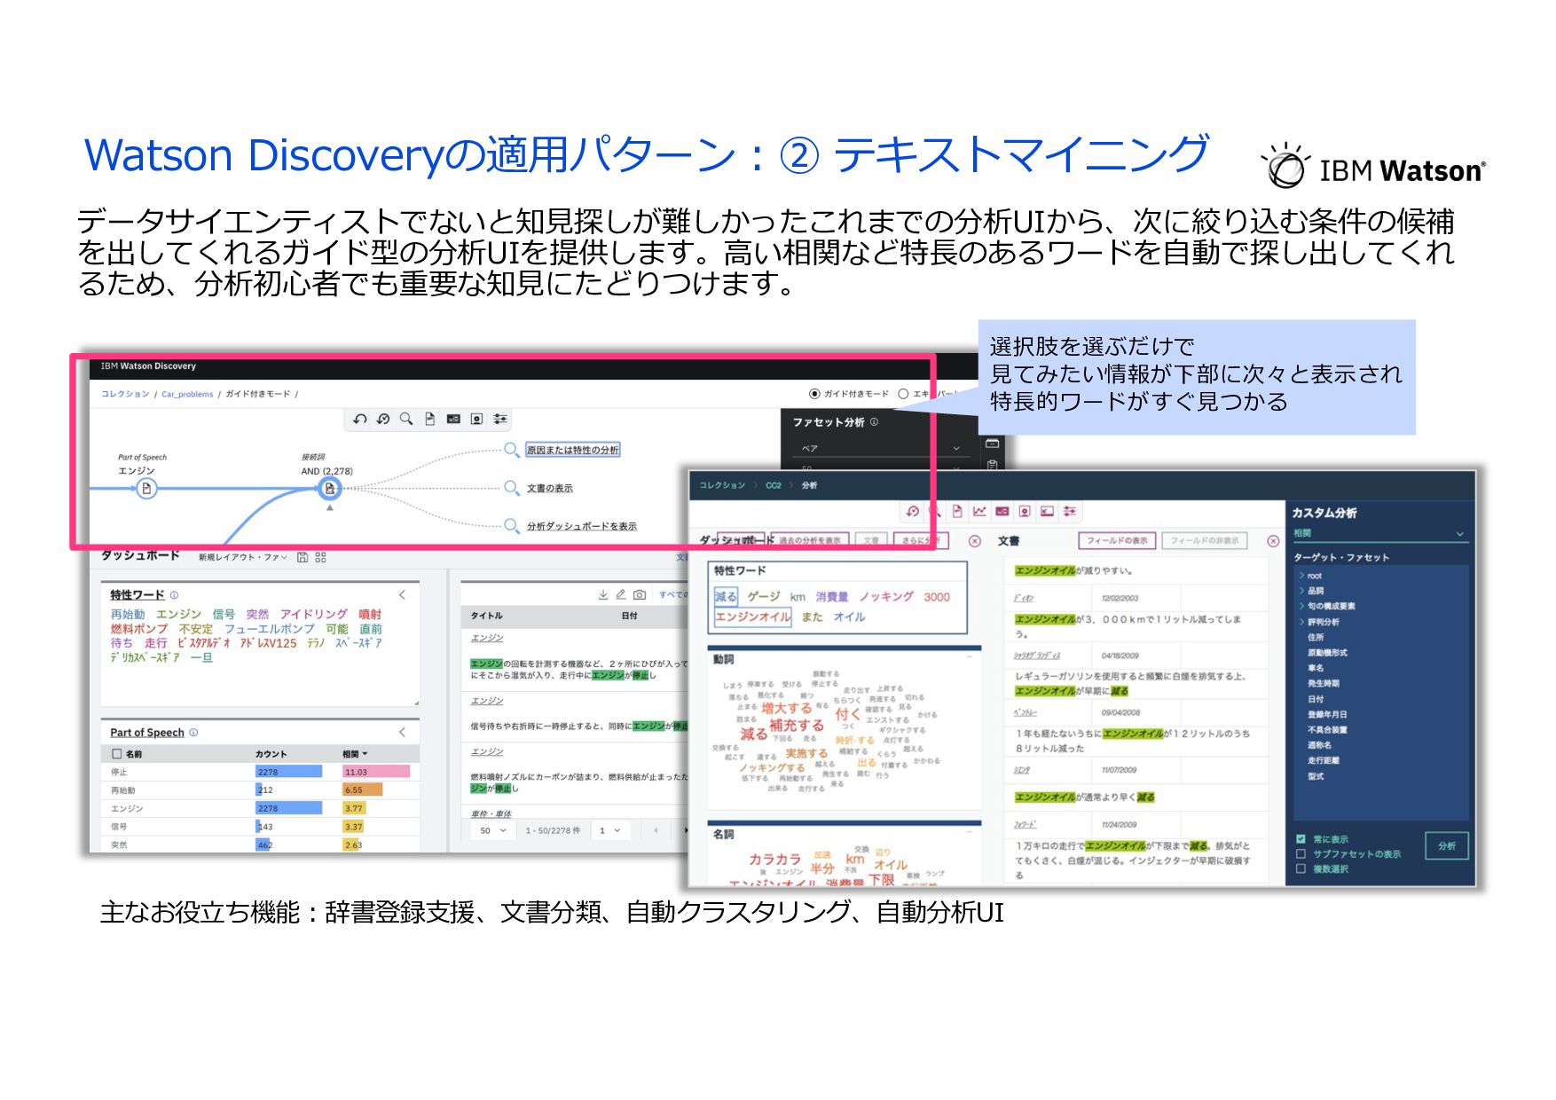1556x1100 pixels.
Task: Click the document icon in guided-mode toolbar
Action: (430, 419)
